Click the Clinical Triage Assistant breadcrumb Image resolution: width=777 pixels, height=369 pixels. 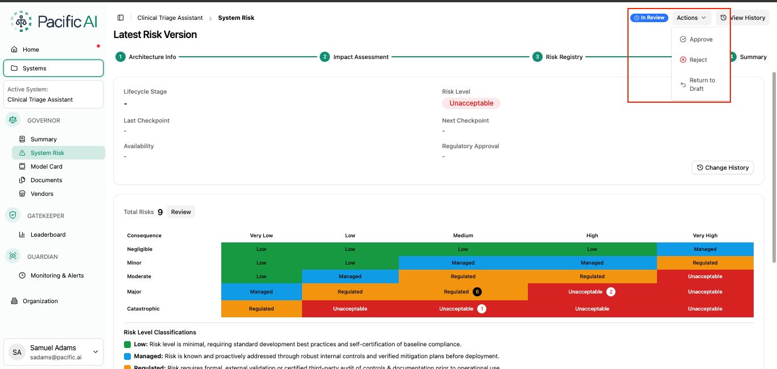[x=170, y=18]
